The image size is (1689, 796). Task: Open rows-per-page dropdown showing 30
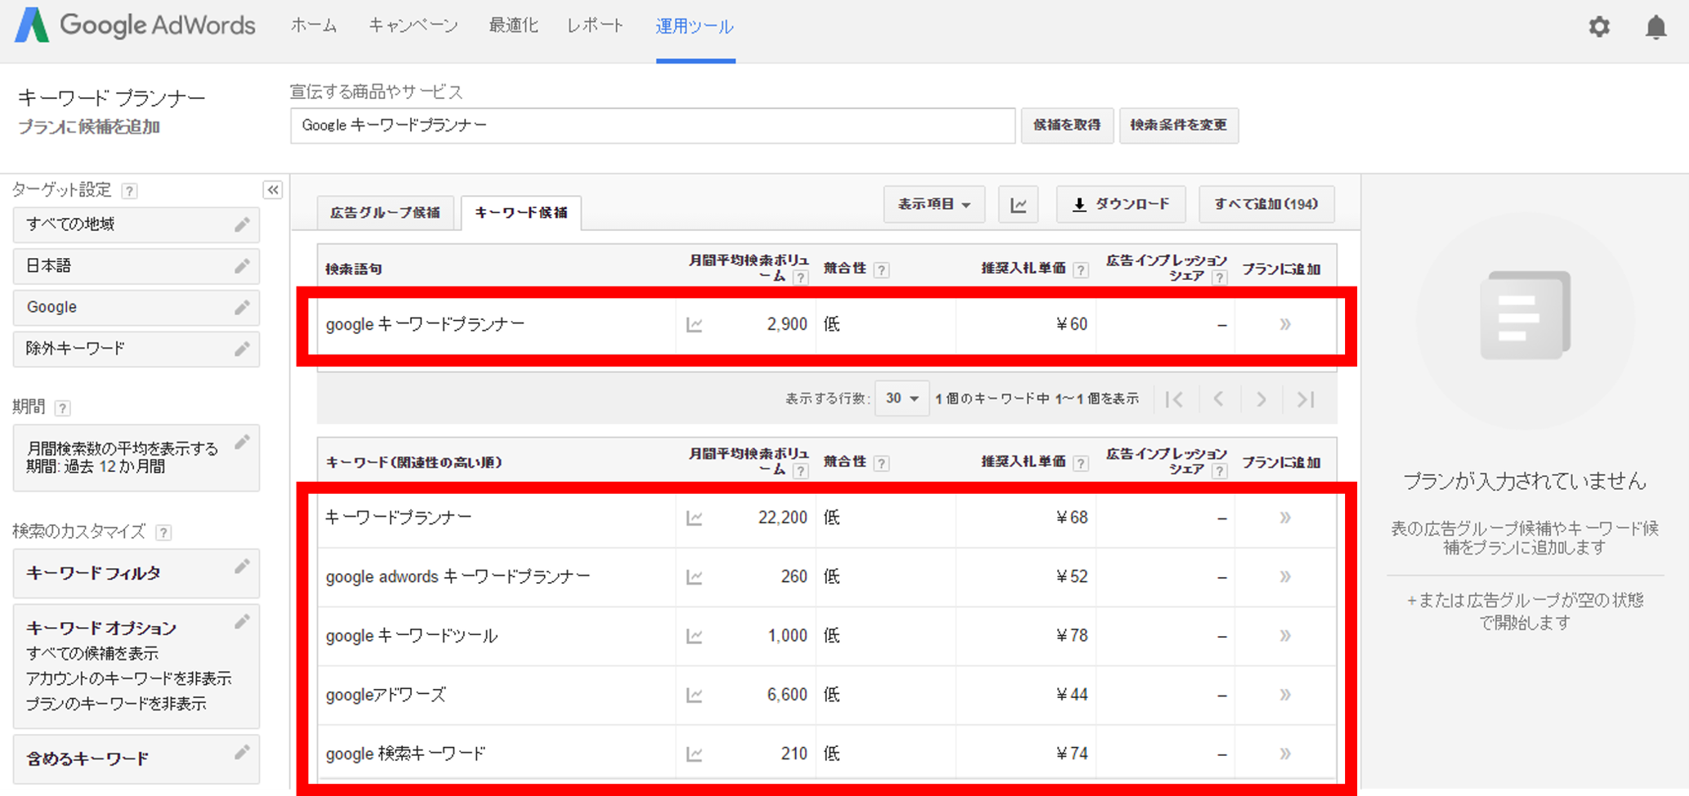pos(901,398)
